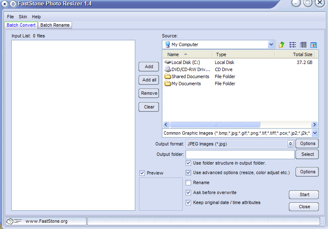The width and height of the screenshot is (328, 229).
Task: Click the resize grip in the bottom-right corner
Action: coord(323,222)
